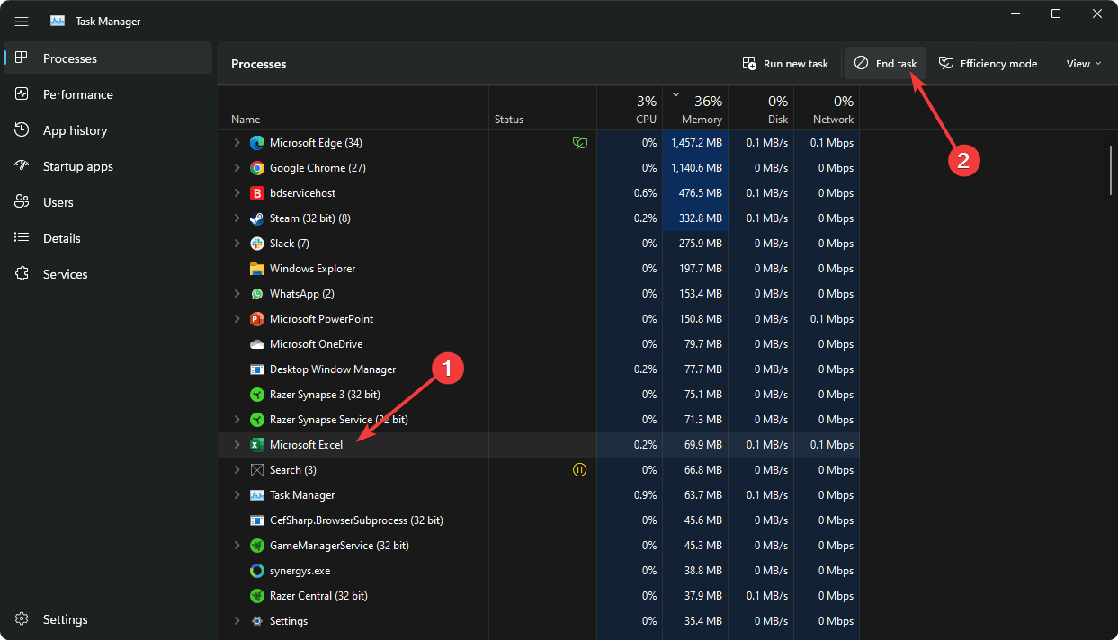Click the CefSharp.BrowserSubprocess icon
Screen dimensions: 1118x640
256,520
